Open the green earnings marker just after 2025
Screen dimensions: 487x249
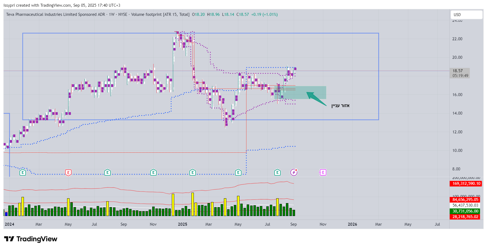pyautogui.click(x=192, y=172)
